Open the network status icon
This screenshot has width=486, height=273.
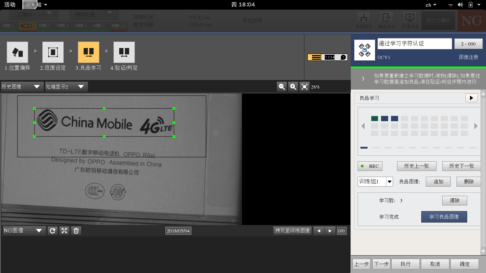click(451, 5)
